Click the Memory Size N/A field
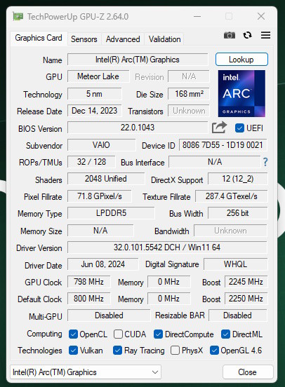The image size is (285, 387). [x=100, y=231]
